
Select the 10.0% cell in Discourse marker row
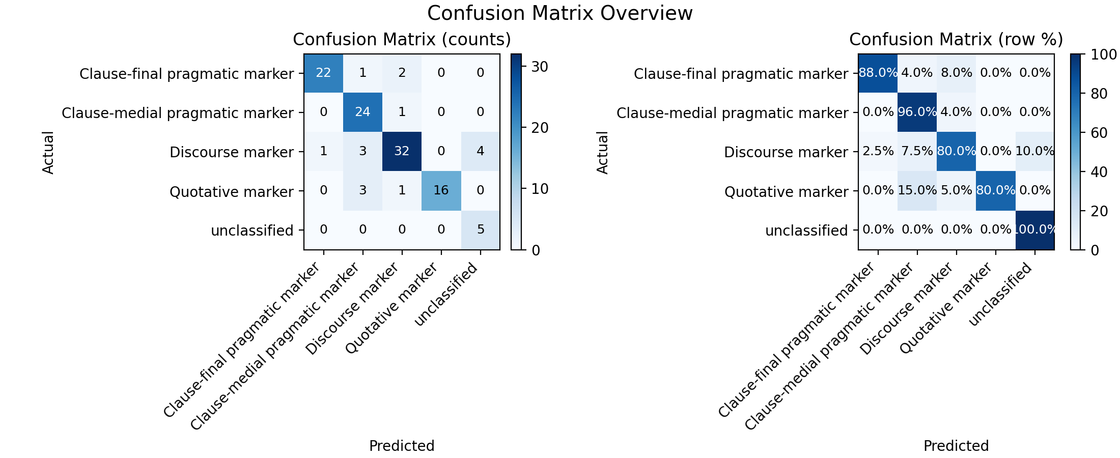(1034, 152)
